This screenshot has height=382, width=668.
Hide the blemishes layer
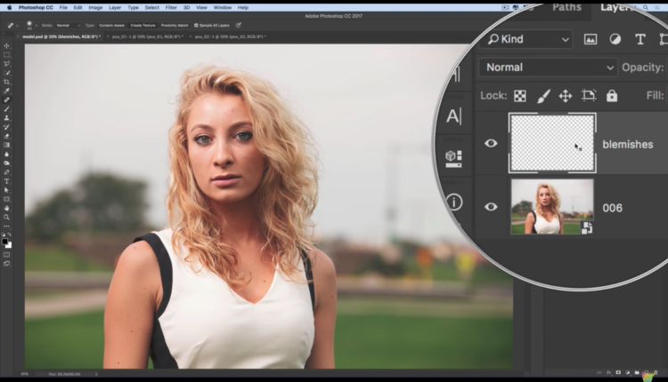pos(491,144)
